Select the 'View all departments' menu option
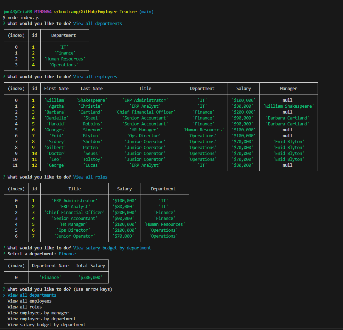This screenshot has height=330, width=343. click(x=32, y=295)
